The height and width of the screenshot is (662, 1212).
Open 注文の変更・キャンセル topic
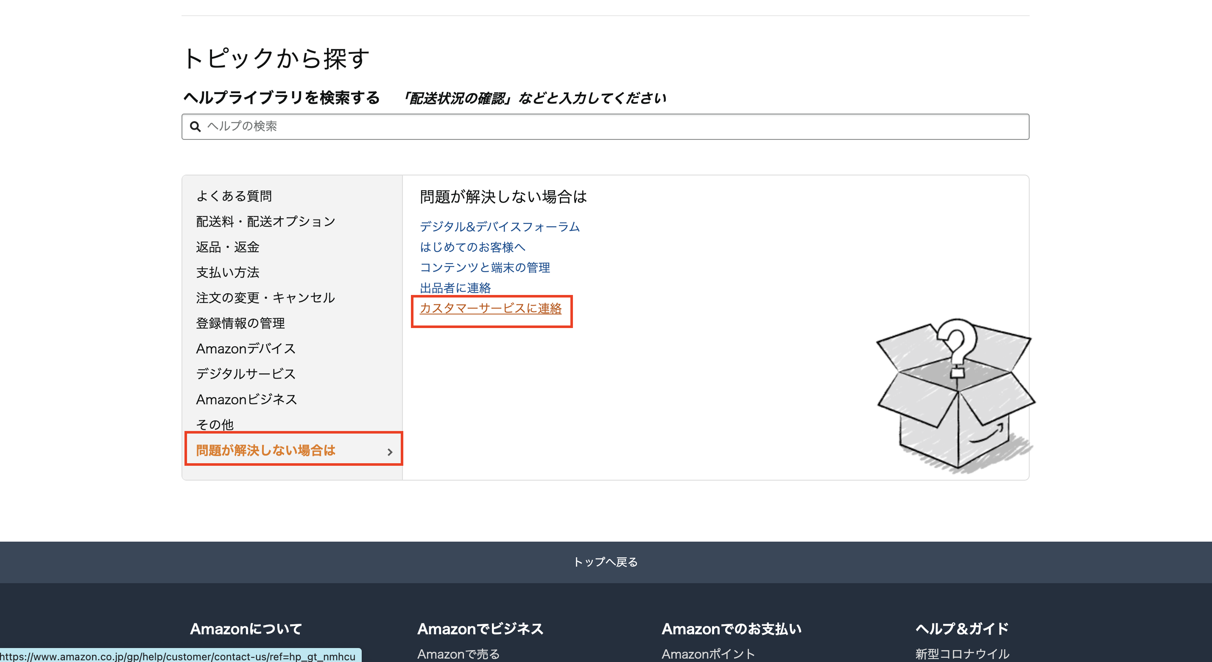click(x=265, y=298)
